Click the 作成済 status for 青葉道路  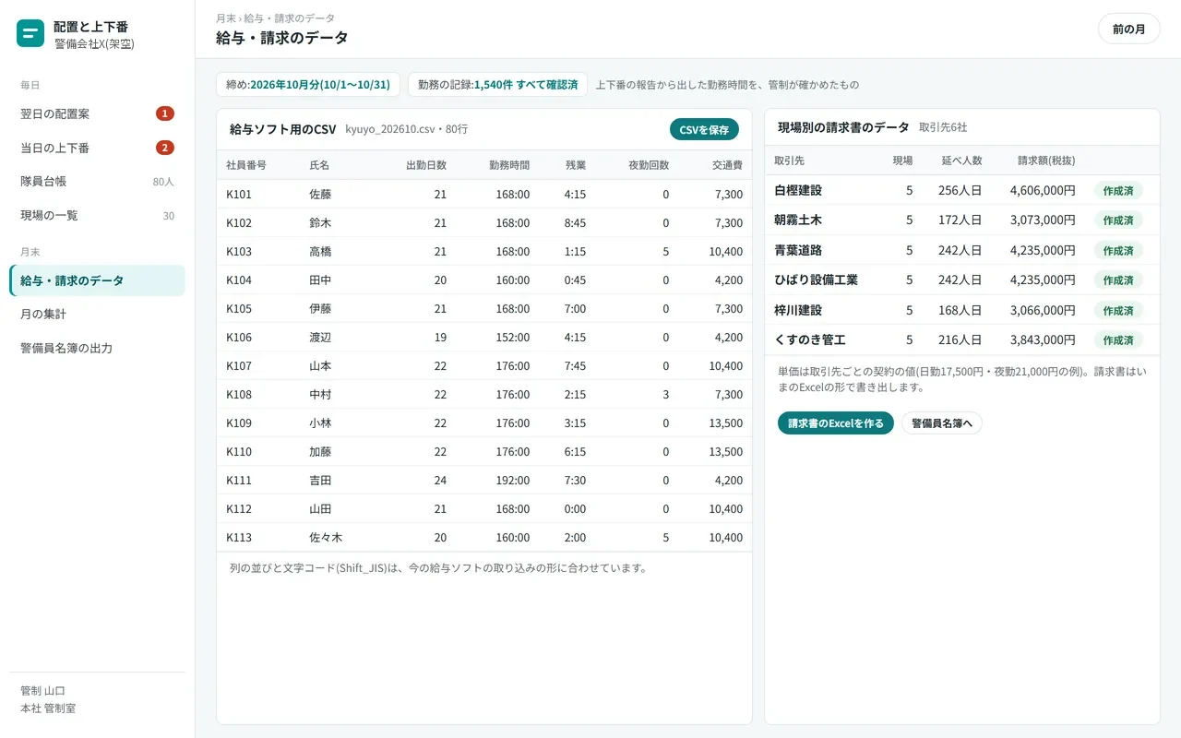pyautogui.click(x=1118, y=250)
